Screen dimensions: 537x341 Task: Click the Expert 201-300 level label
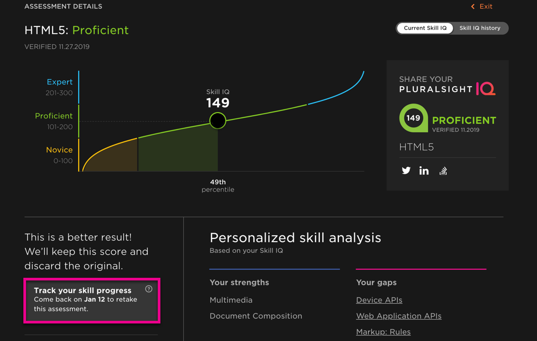(x=59, y=87)
